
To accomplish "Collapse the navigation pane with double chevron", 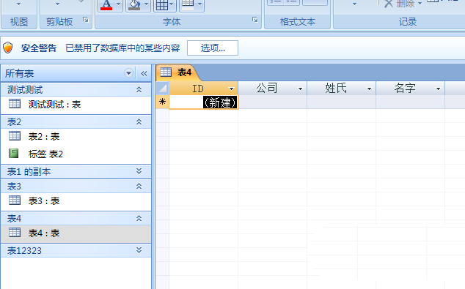I will [144, 73].
